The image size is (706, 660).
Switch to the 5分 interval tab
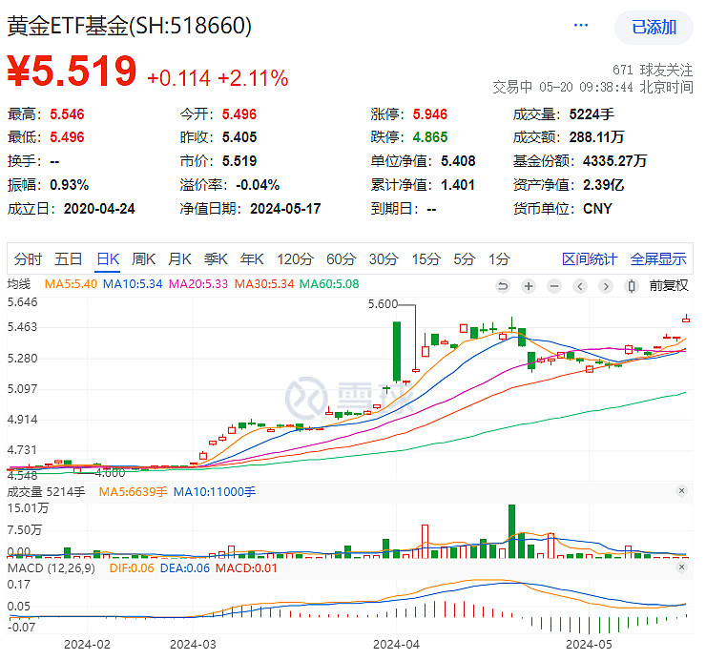pyautogui.click(x=465, y=259)
